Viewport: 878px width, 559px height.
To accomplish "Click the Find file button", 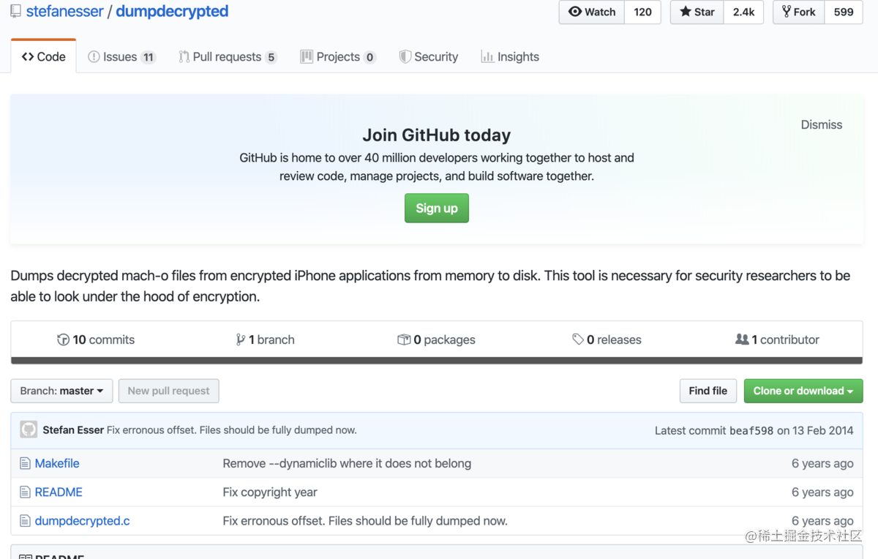I will (x=708, y=391).
